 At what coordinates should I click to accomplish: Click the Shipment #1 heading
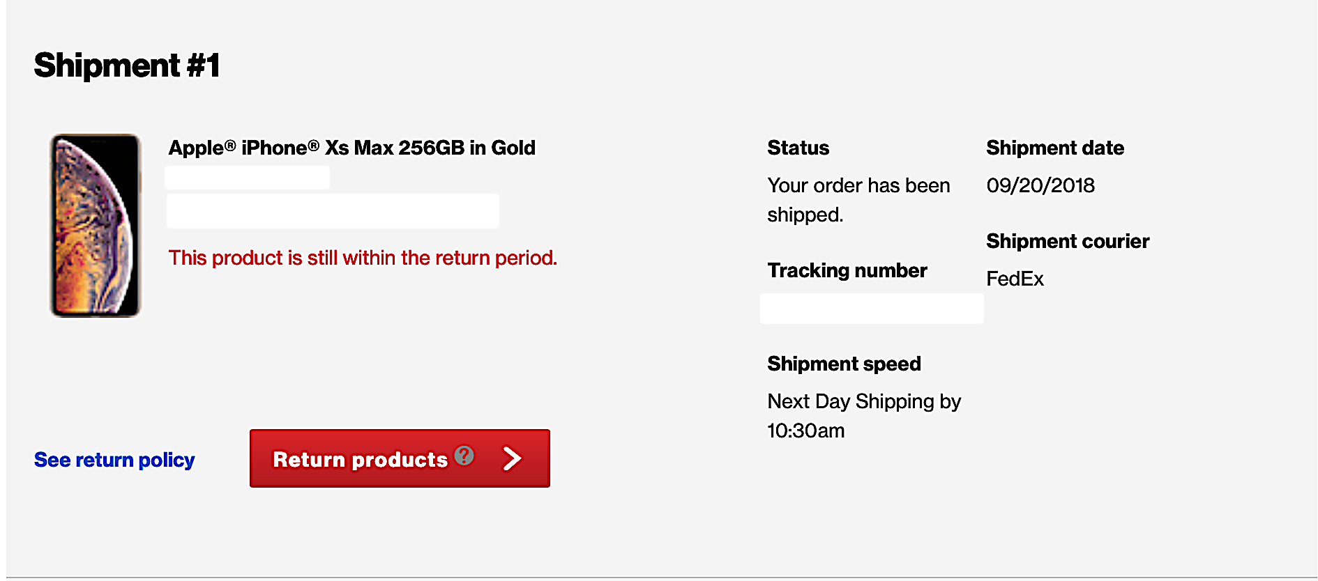click(x=127, y=65)
